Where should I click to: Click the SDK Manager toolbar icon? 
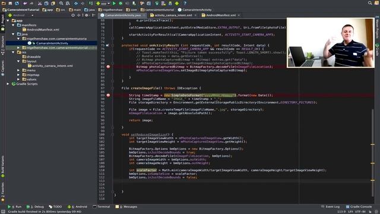(170, 4)
